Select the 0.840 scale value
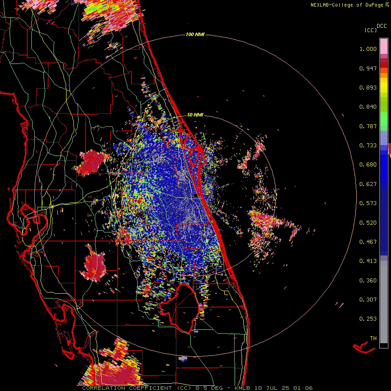 (368, 107)
